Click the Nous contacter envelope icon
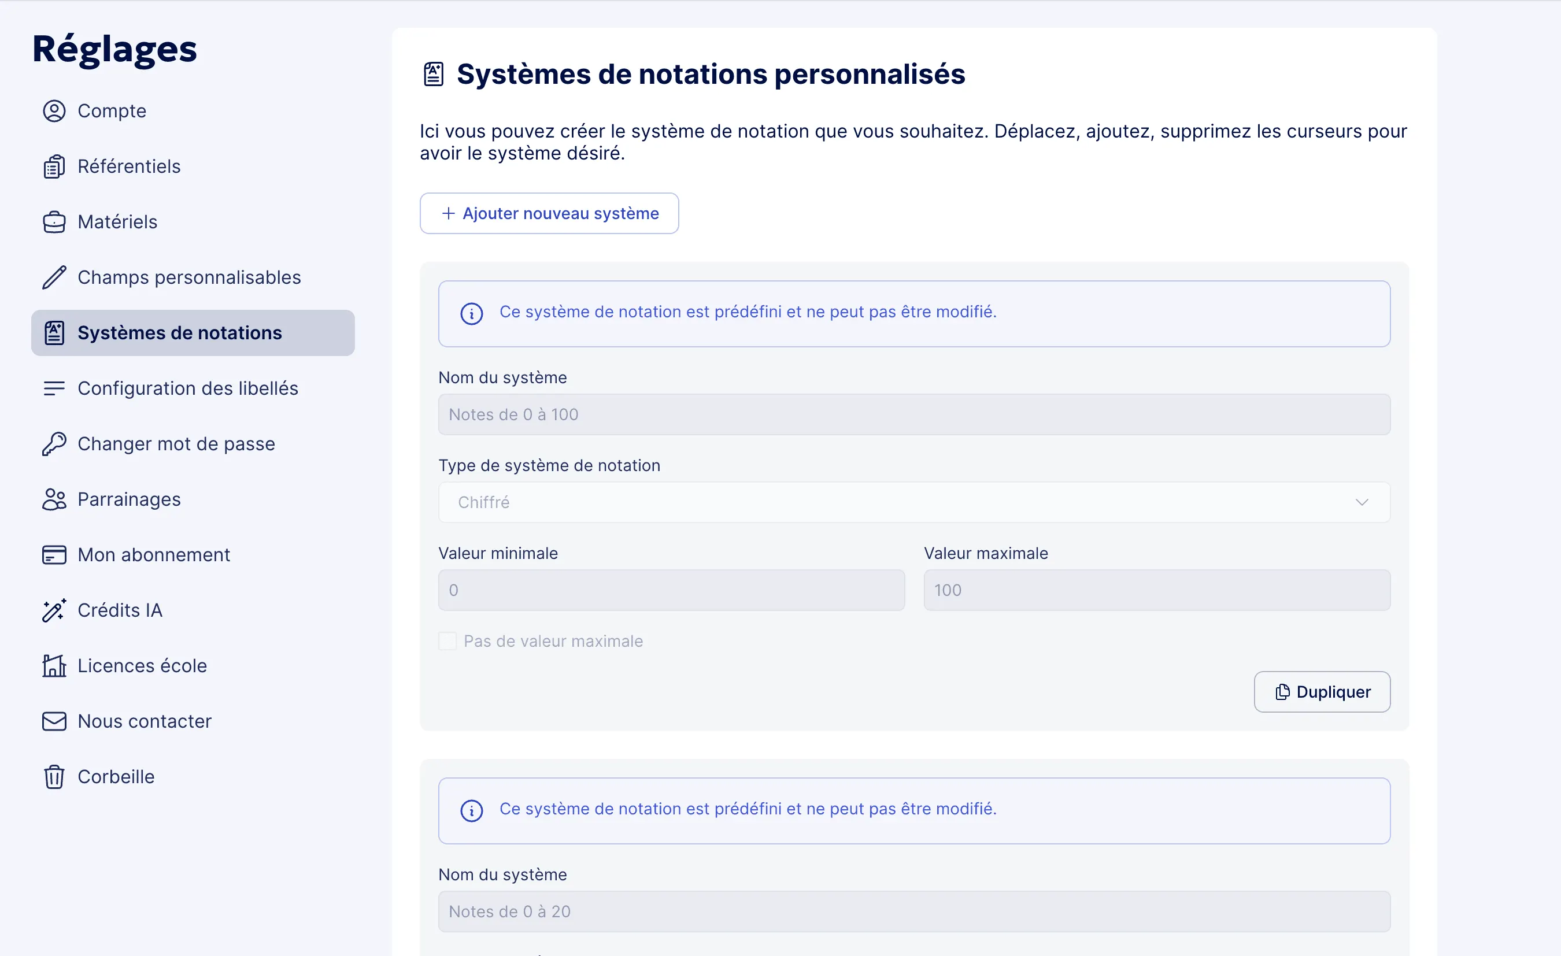This screenshot has width=1561, height=956. tap(54, 721)
